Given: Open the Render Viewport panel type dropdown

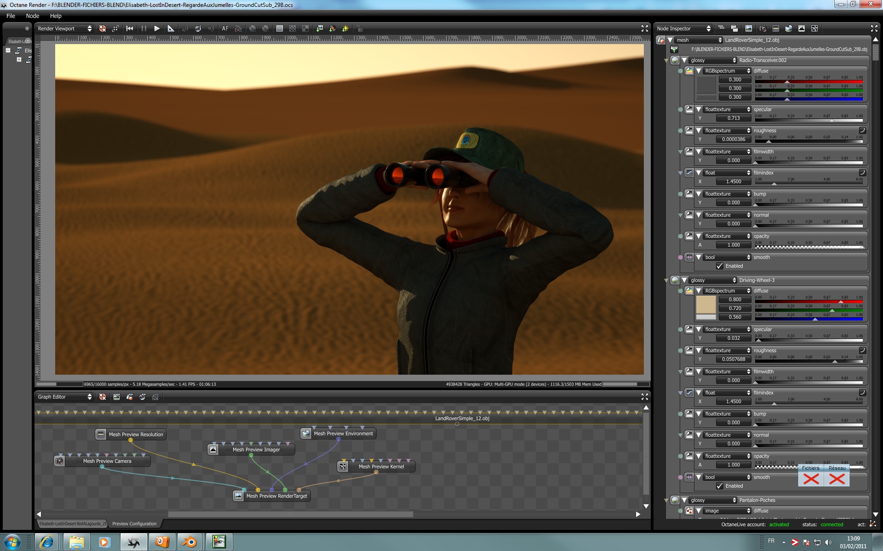Looking at the screenshot, I should pyautogui.click(x=64, y=28).
